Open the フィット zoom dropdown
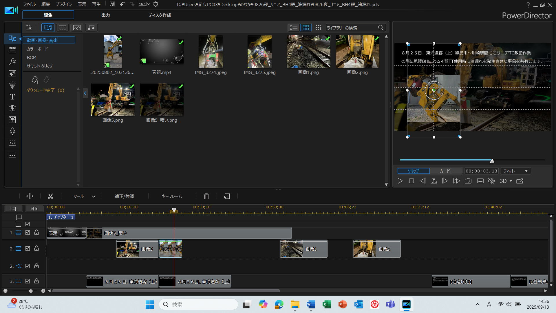The height and width of the screenshot is (313, 556). (515, 171)
